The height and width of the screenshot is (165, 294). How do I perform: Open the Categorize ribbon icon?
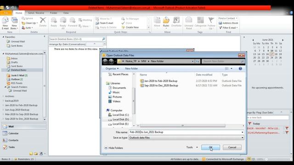200,23
